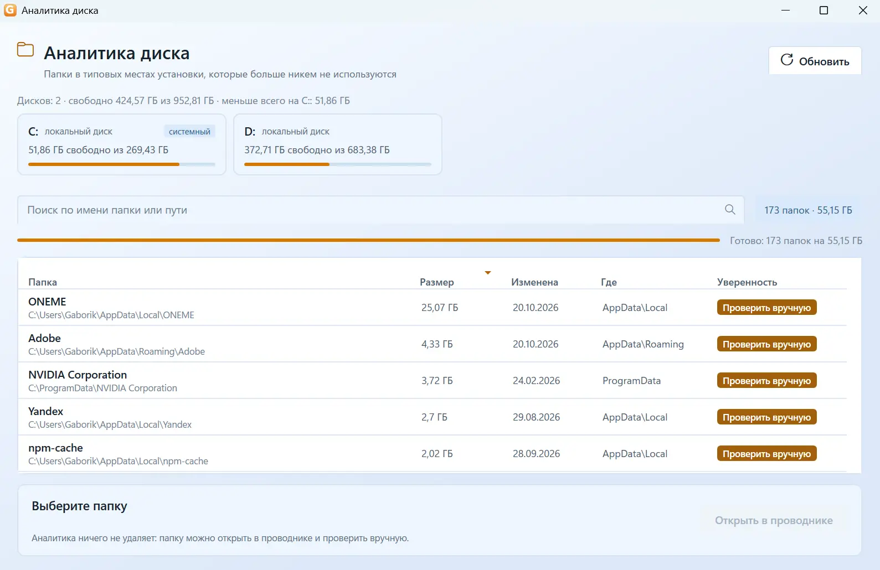
Task: Click path C:\ProgramData\NVIDIA Corporation
Action: pos(102,388)
